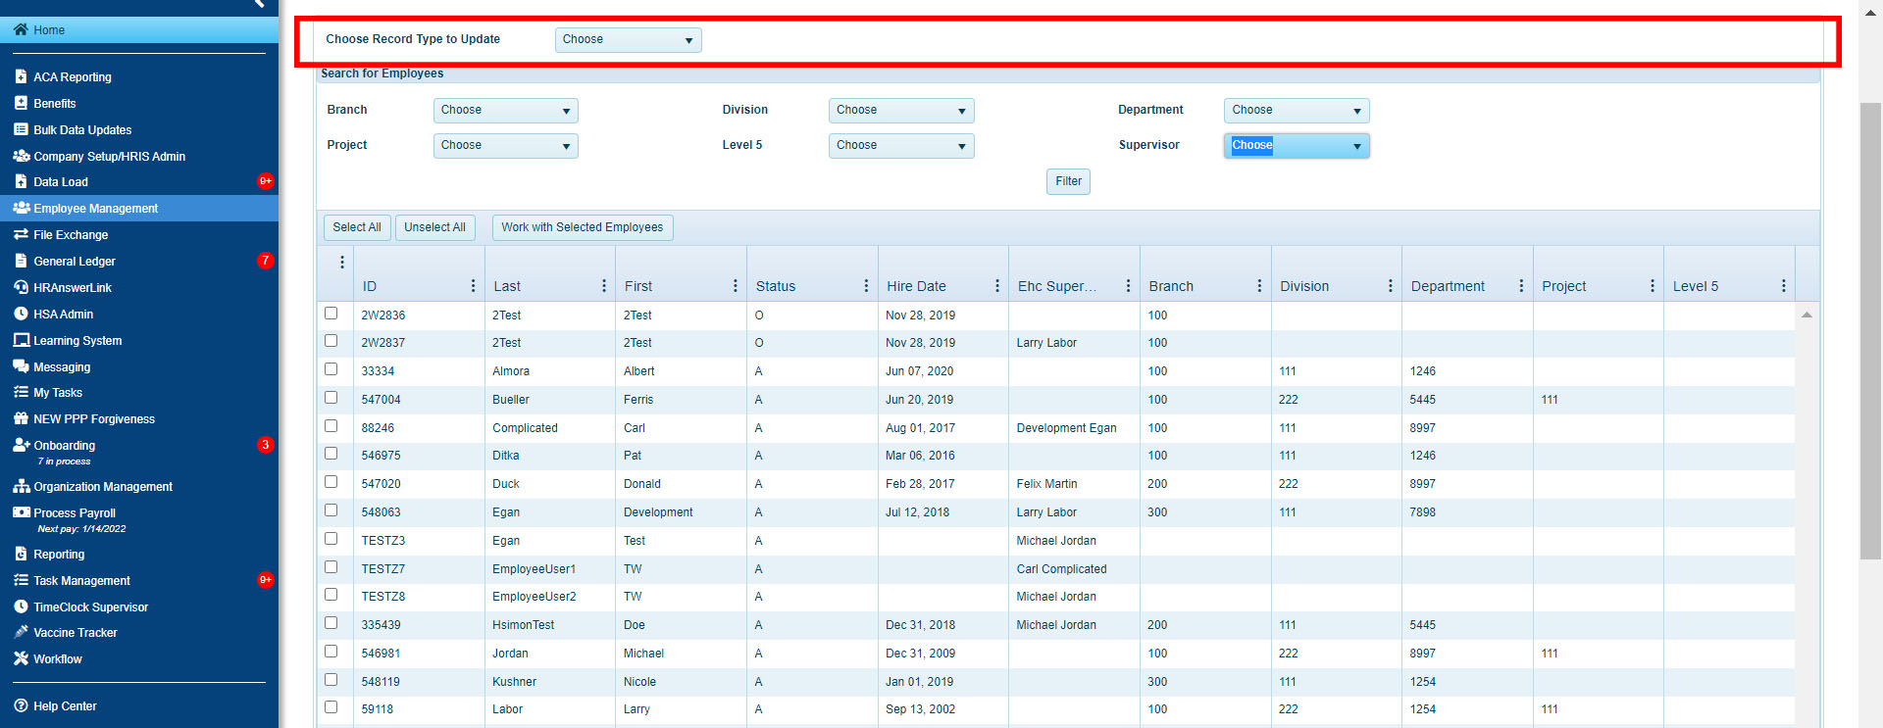This screenshot has height=728, width=1883.
Task: Open ACA Reporting in the sidebar
Action: (73, 76)
